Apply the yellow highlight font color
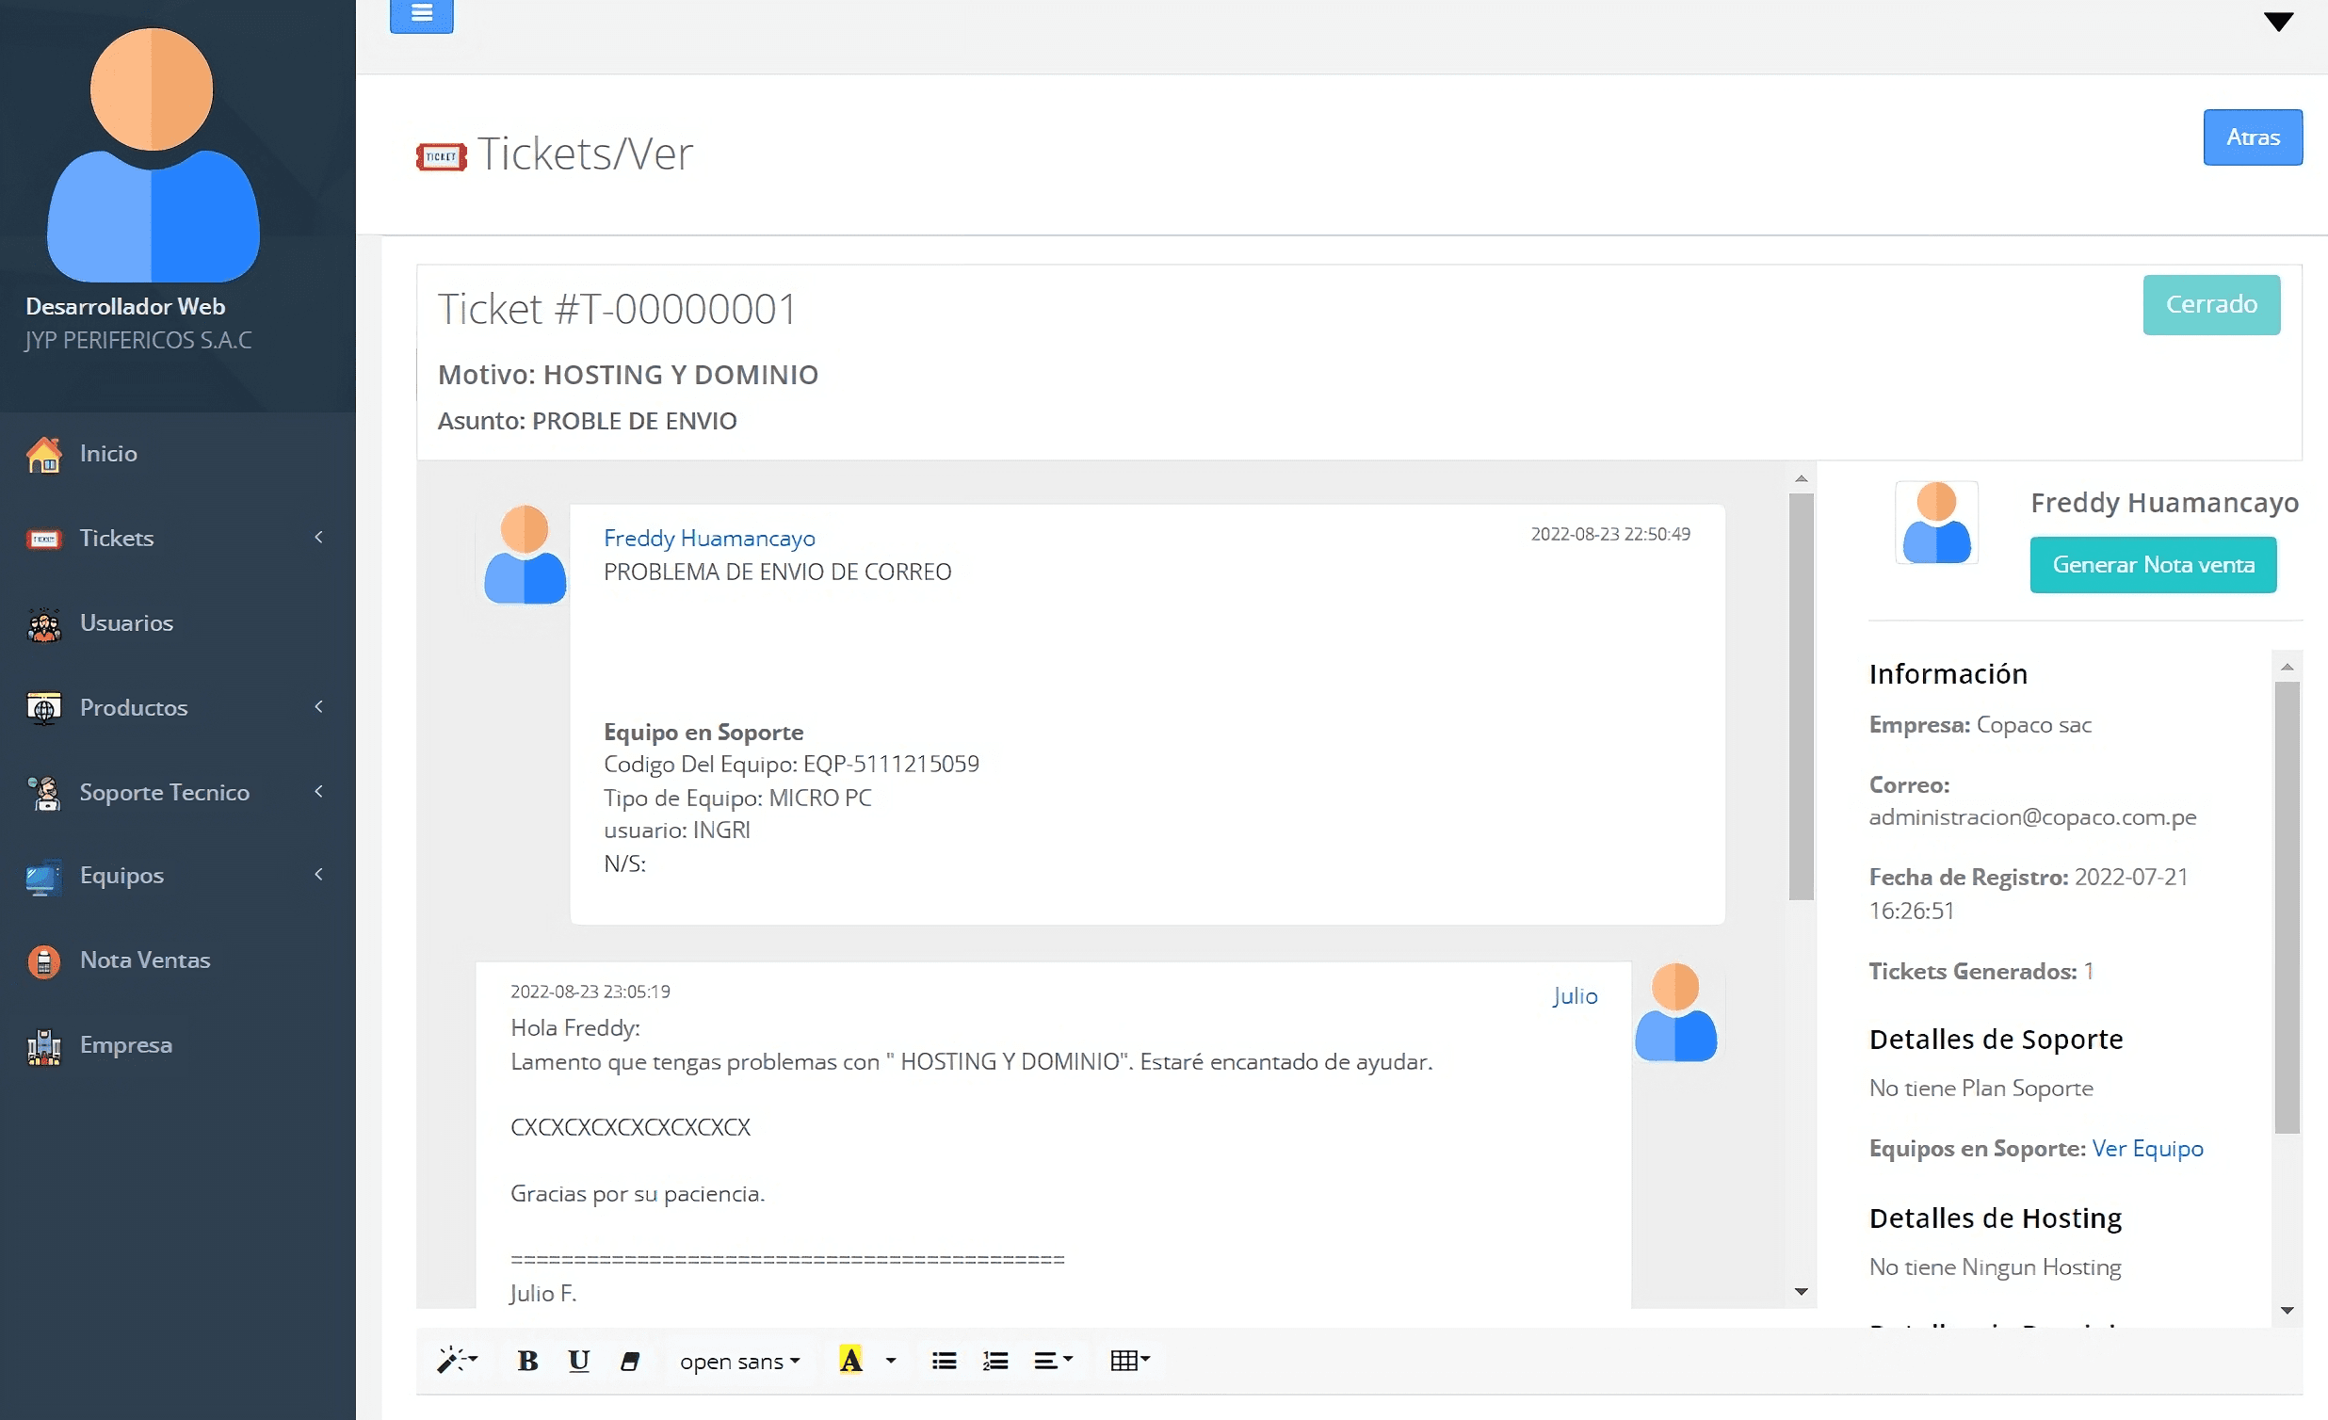This screenshot has height=1420, width=2328. pyautogui.click(x=850, y=1361)
